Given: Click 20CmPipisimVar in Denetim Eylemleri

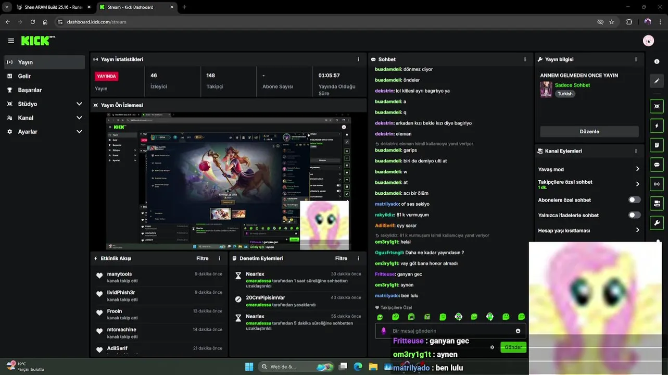Looking at the screenshot, I should (x=266, y=298).
